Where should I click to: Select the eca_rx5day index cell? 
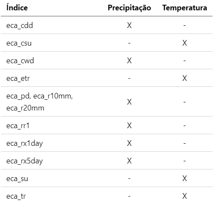(25, 161)
